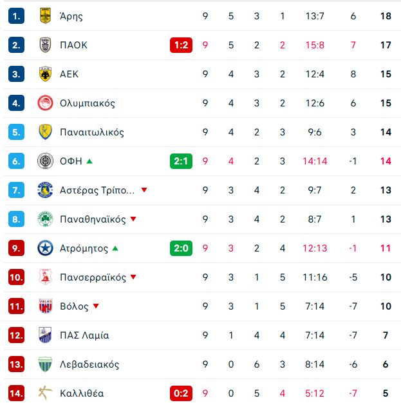
Task: Open the ΠΑΟΚ 1:2 live score badge
Action: (x=181, y=45)
